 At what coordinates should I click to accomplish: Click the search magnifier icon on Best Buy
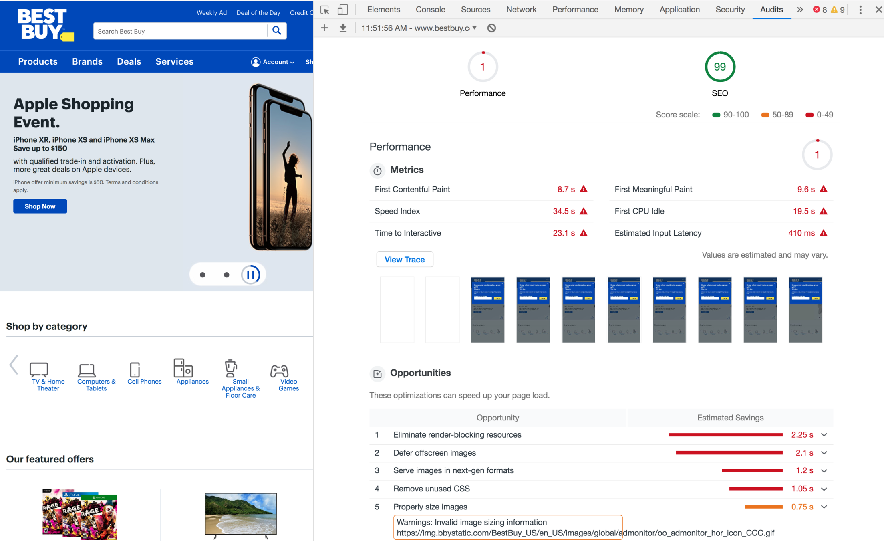(276, 31)
